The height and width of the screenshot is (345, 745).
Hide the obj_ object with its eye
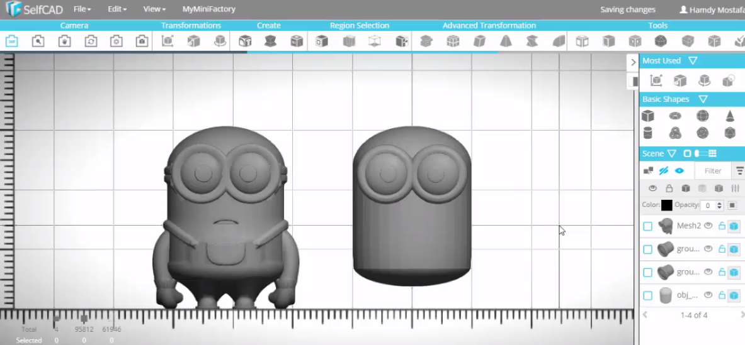click(708, 295)
